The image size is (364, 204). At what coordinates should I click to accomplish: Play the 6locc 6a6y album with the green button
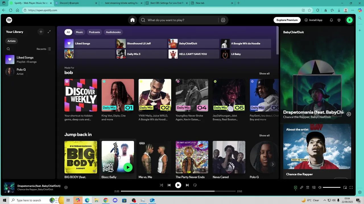[128, 167]
